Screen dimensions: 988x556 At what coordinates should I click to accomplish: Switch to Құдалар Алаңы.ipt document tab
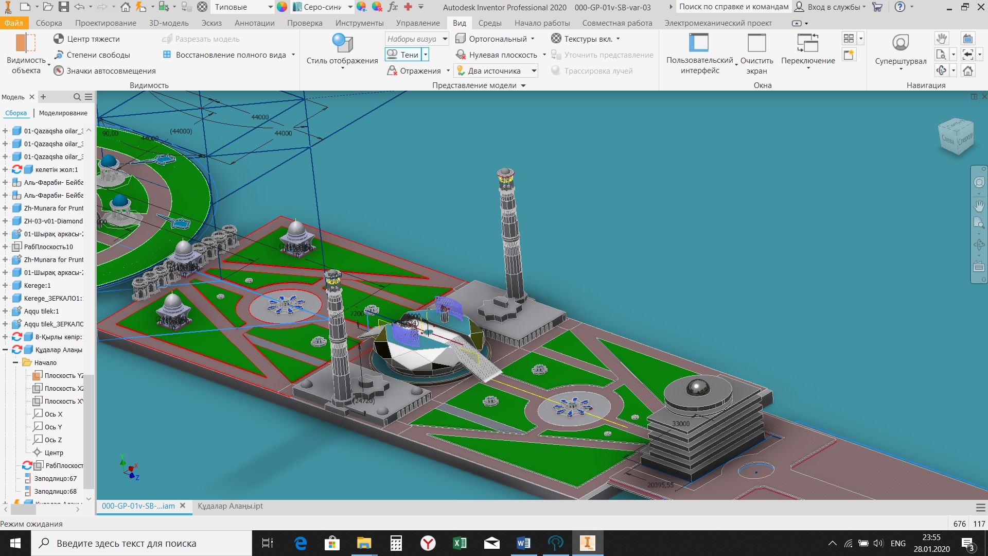tap(230, 506)
